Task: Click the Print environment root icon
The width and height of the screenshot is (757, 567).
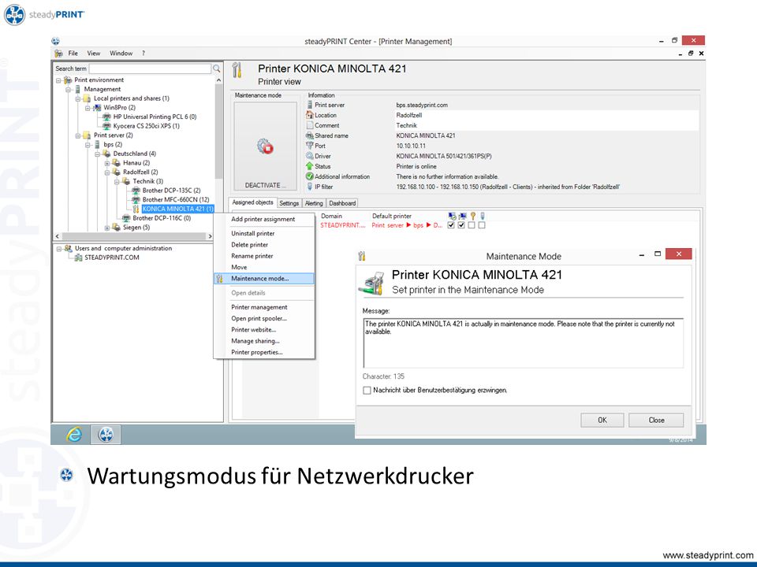Action: click(x=68, y=80)
